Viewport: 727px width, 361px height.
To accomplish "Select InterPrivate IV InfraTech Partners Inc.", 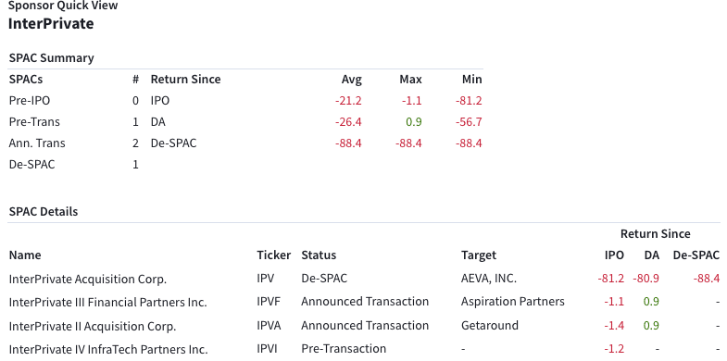I will [108, 349].
